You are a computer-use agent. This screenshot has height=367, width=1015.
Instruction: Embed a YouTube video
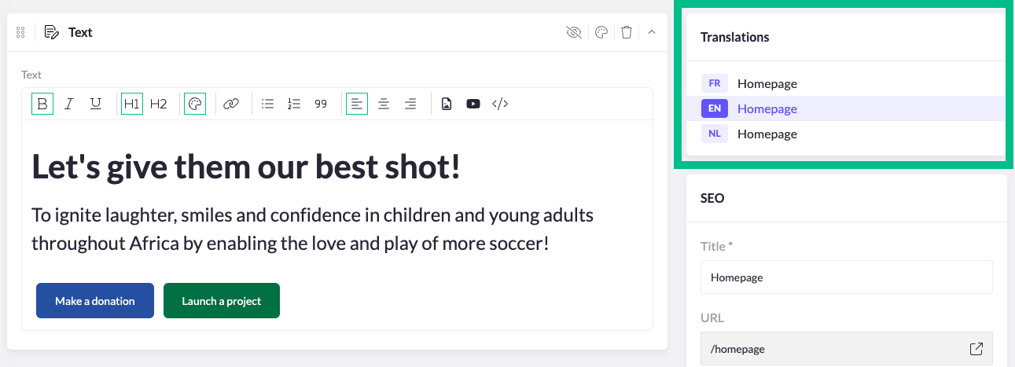point(473,104)
